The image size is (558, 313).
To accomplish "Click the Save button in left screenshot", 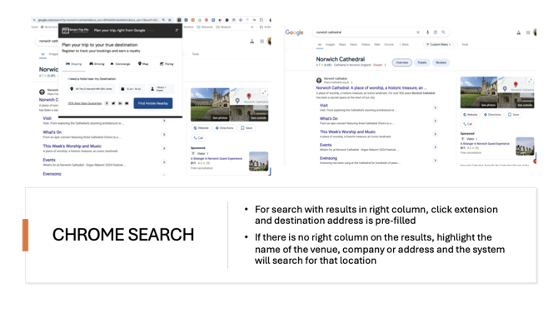I will point(247,127).
